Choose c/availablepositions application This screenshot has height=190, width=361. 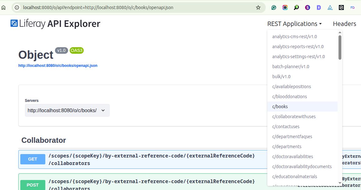point(302,87)
